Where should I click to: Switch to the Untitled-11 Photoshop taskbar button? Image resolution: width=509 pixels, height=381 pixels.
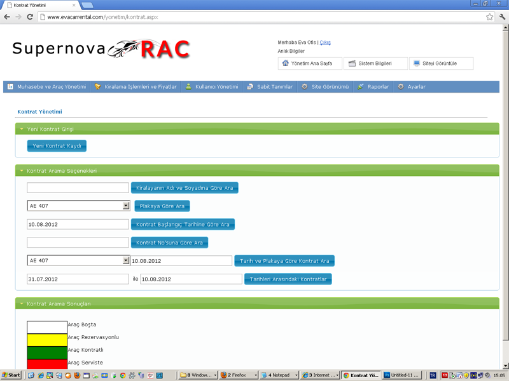402,375
